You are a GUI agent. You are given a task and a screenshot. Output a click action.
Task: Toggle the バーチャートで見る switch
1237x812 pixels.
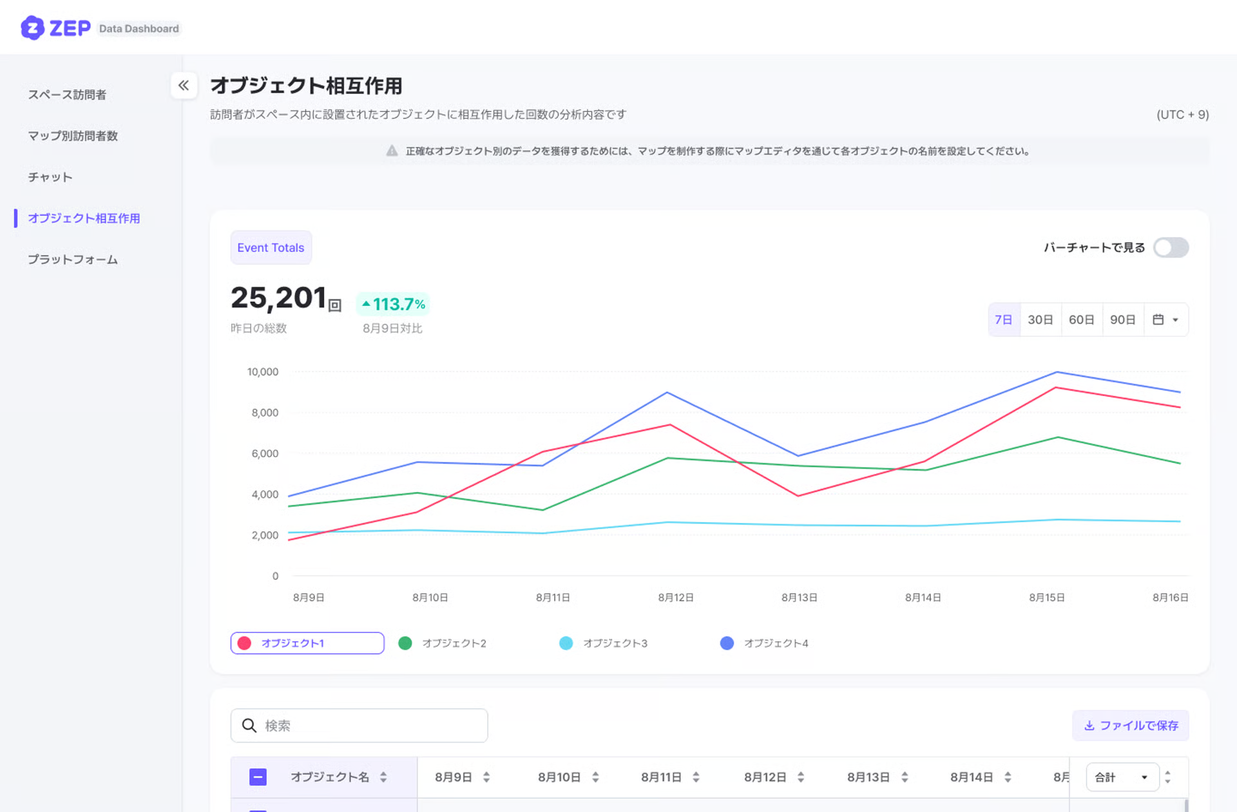coord(1171,247)
